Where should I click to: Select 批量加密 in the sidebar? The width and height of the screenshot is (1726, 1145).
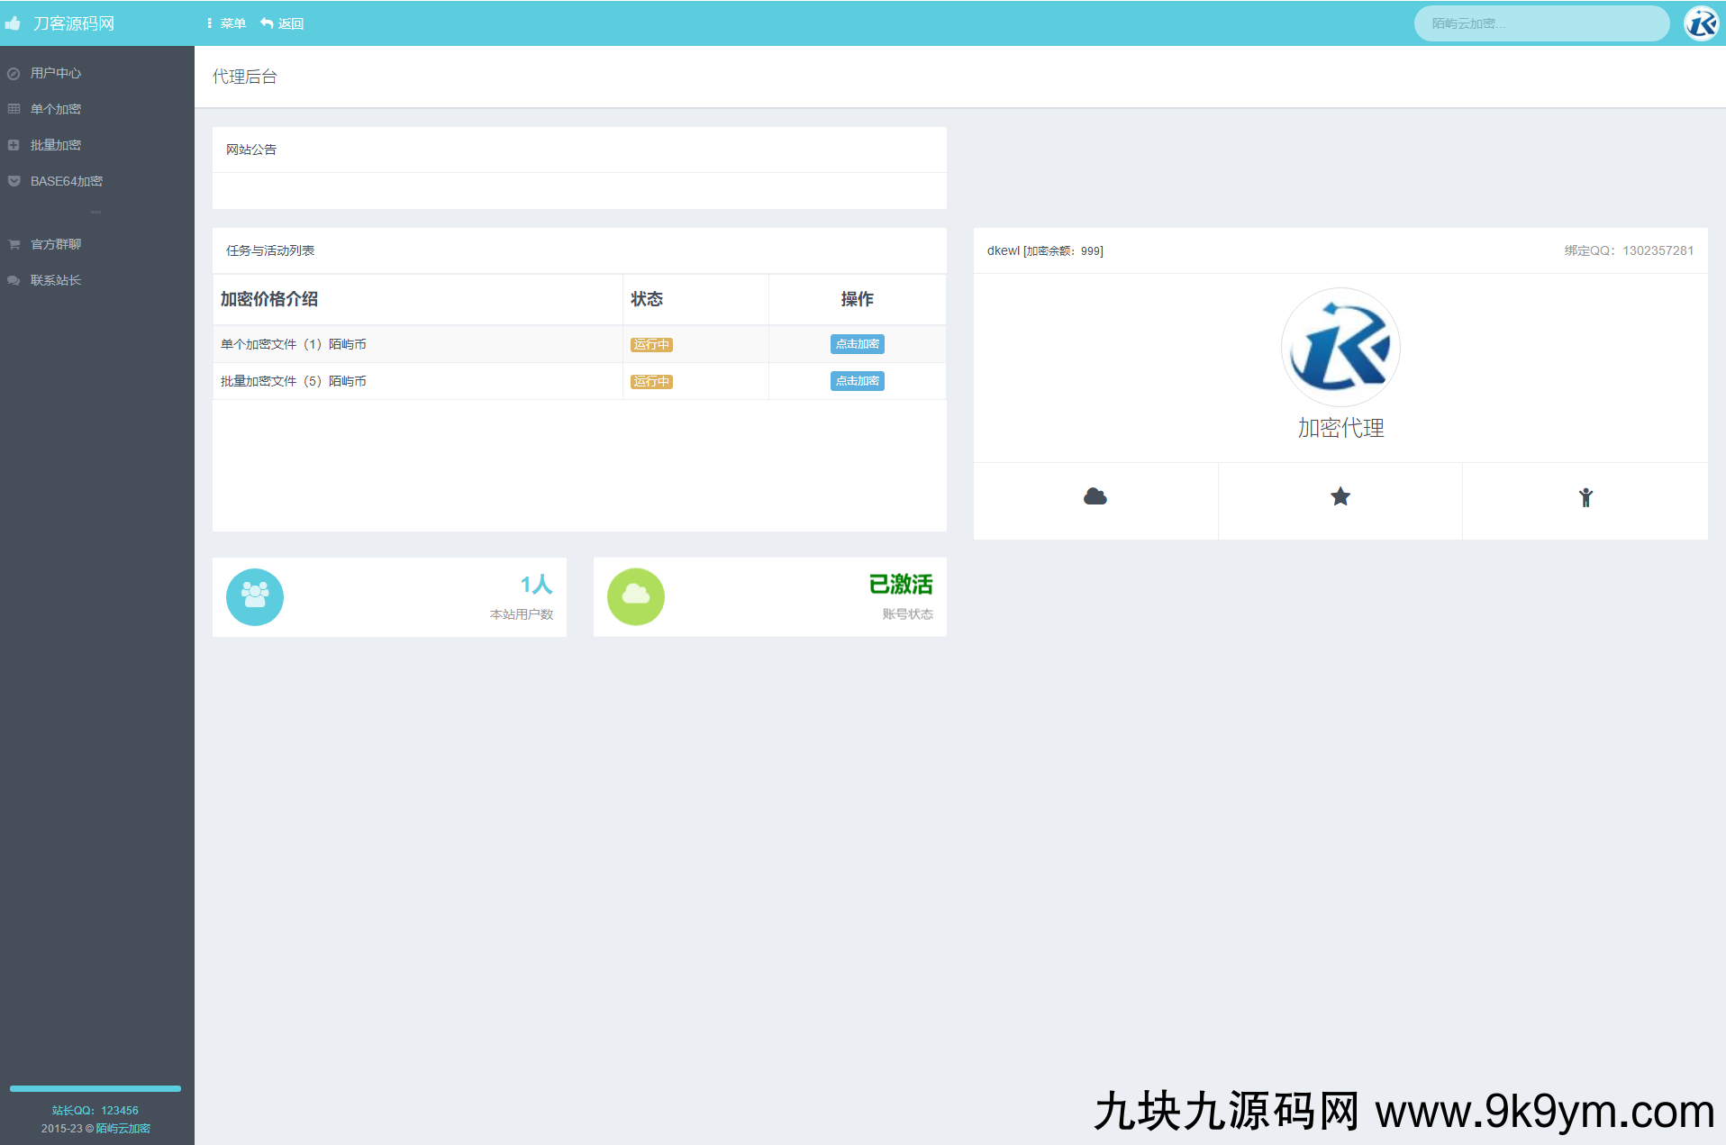point(56,145)
